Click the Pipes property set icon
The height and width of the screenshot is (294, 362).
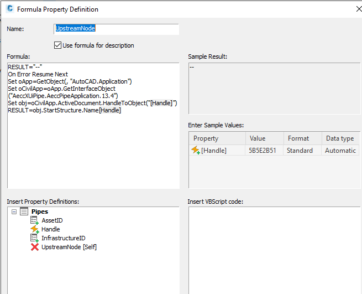point(24,212)
